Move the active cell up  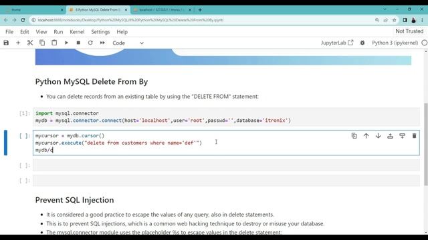(366, 136)
